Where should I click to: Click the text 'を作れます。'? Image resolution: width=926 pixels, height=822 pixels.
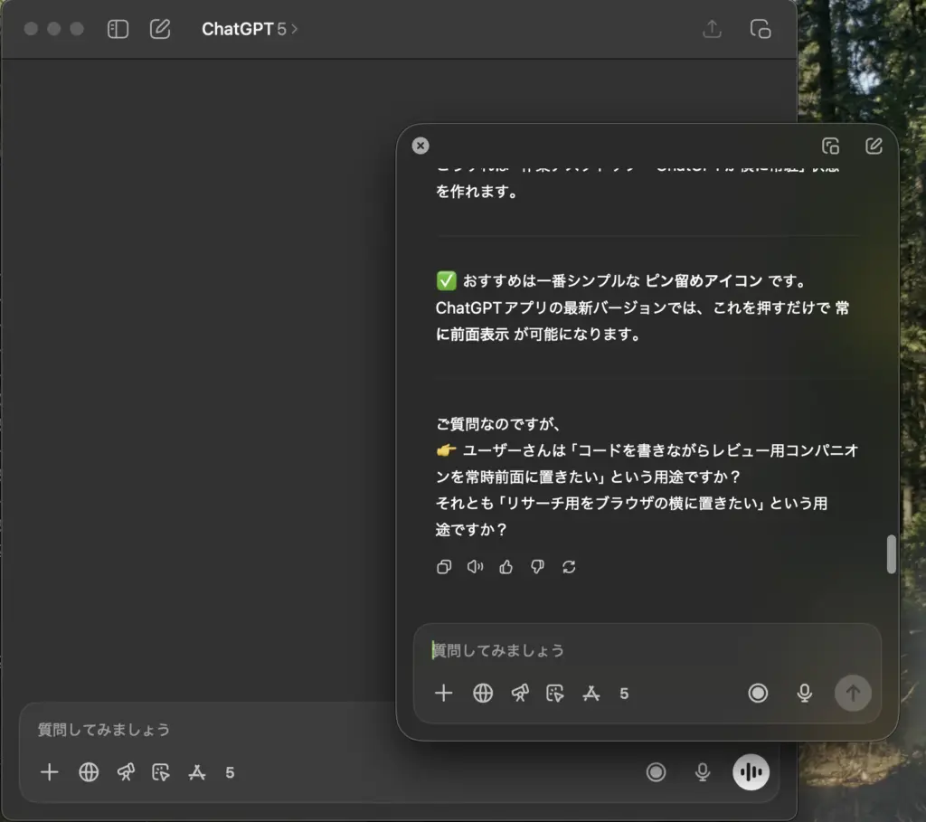click(x=477, y=192)
